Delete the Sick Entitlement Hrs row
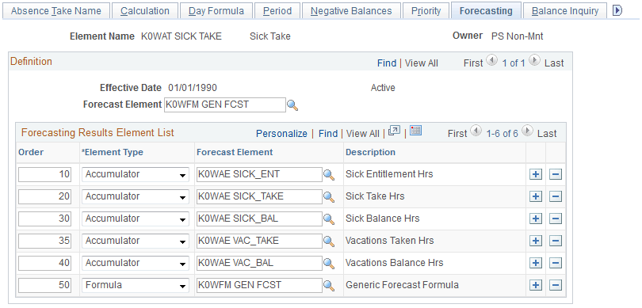This screenshot has height=308, width=642. 555,175
